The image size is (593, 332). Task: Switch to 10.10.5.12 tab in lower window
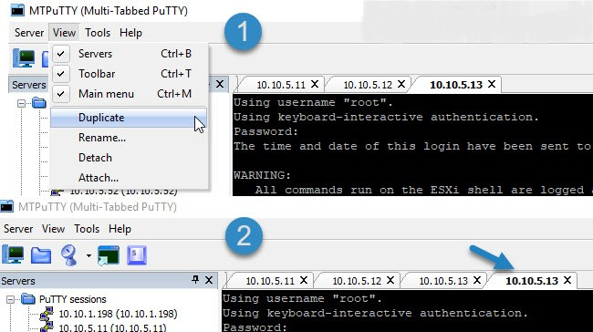click(x=357, y=281)
